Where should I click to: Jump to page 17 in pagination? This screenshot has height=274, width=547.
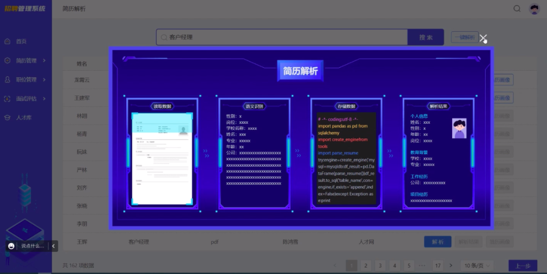point(438,265)
